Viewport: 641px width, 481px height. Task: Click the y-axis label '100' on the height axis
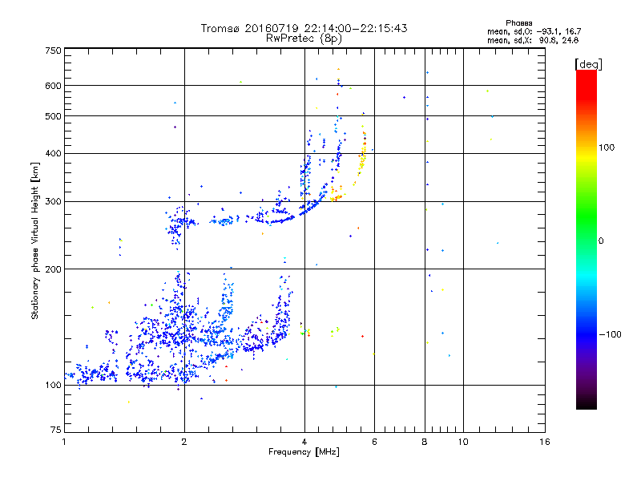pos(53,385)
